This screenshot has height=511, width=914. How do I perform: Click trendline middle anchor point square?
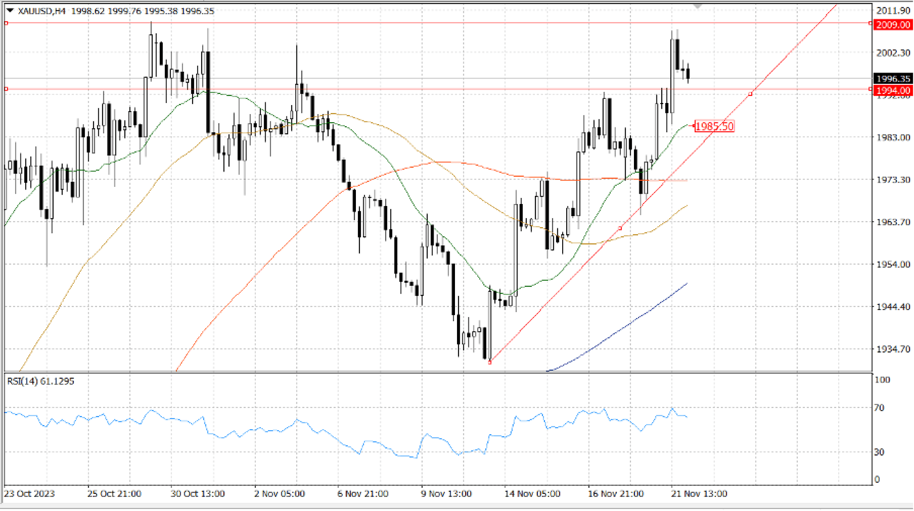(x=620, y=228)
